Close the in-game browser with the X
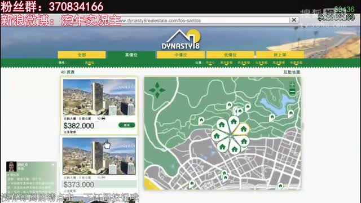The width and height of the screenshot is (361, 203). (294, 20)
